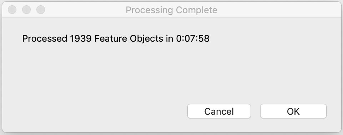Screen dimensions: 343x135
Task: Click the word Objects in the message
Action: pyautogui.click(x=146, y=39)
